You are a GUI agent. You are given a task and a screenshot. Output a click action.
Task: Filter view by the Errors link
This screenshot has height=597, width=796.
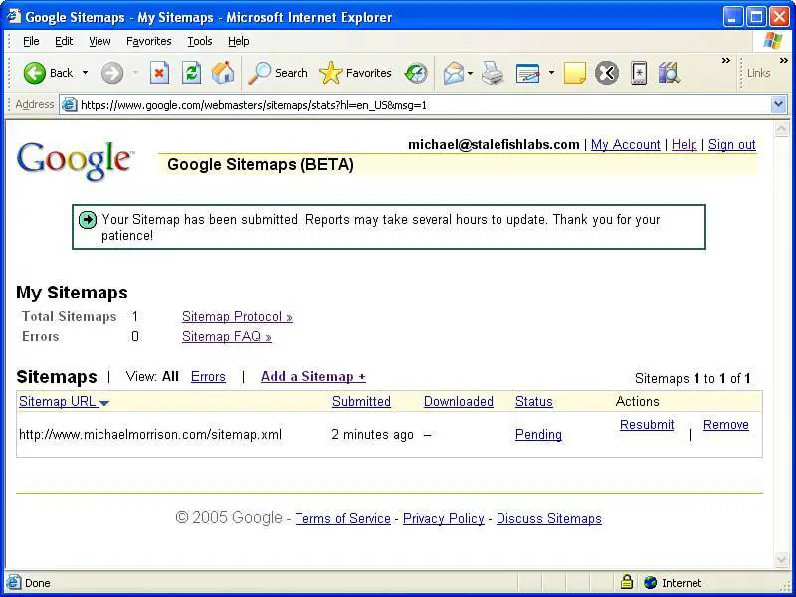[208, 377]
